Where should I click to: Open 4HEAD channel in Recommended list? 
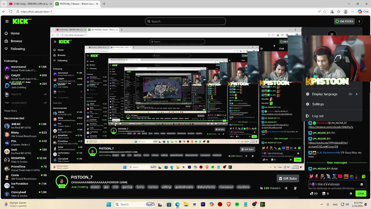(25, 126)
